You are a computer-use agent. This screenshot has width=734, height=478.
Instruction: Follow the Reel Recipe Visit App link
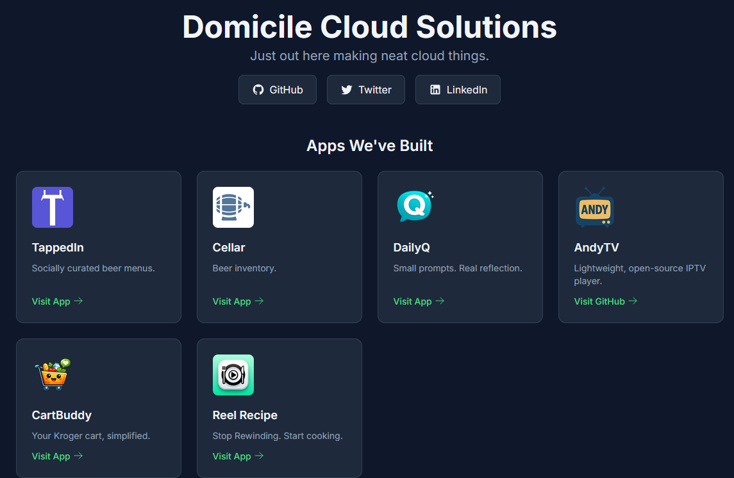[238, 456]
